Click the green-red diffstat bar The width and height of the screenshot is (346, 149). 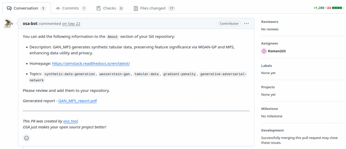point(337,8)
